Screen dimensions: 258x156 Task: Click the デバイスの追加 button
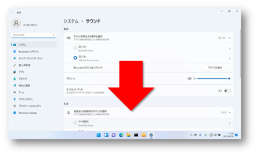[x=215, y=68]
